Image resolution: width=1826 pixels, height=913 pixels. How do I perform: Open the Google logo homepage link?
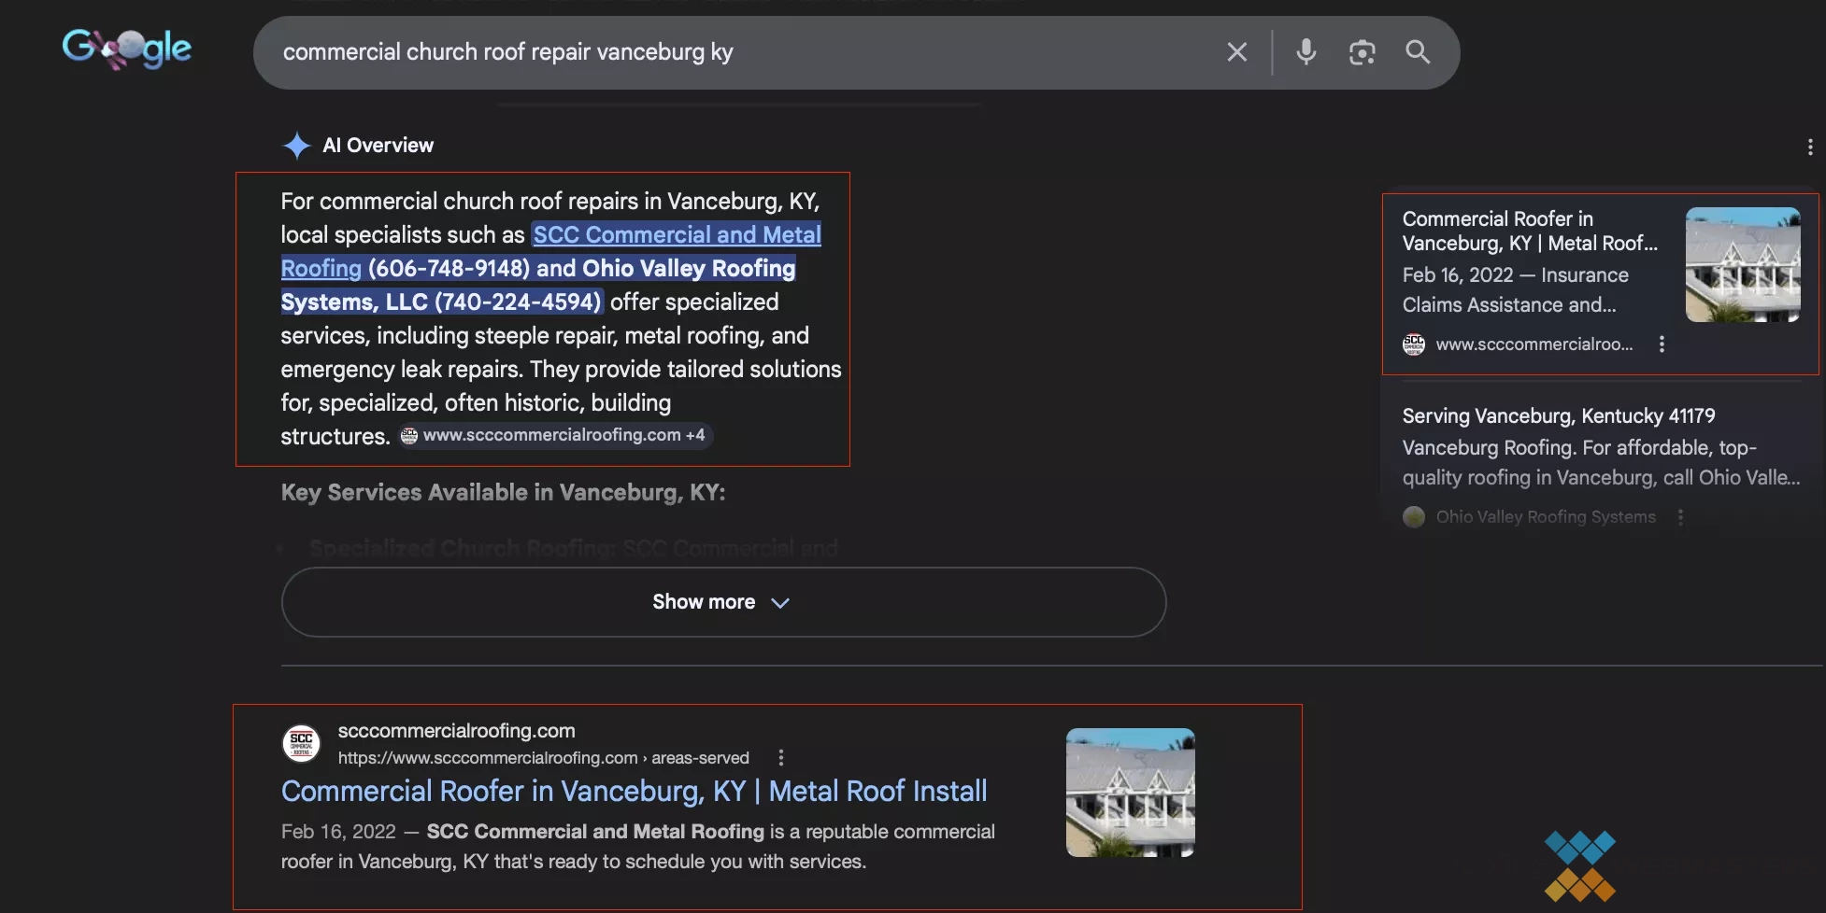(x=127, y=49)
